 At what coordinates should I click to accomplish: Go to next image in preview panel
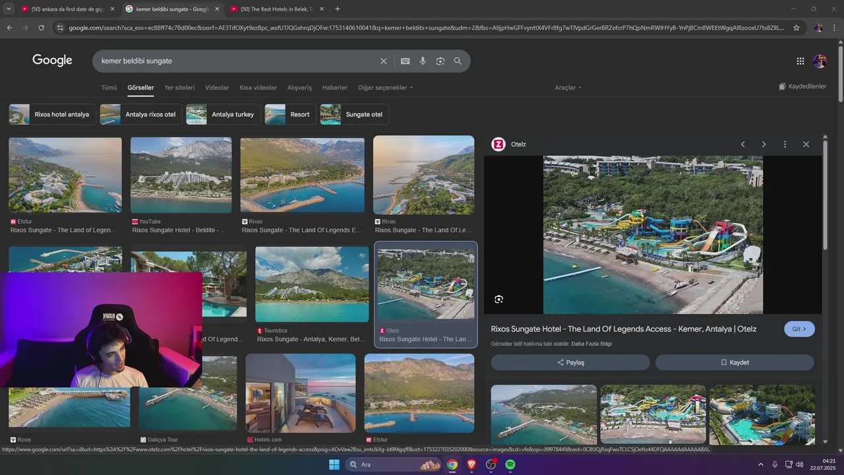[x=764, y=144]
